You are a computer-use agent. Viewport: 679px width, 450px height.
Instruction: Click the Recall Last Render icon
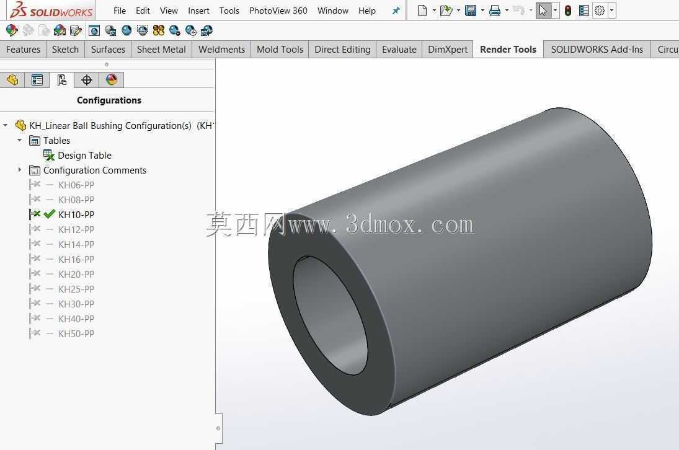pyautogui.click(x=206, y=30)
